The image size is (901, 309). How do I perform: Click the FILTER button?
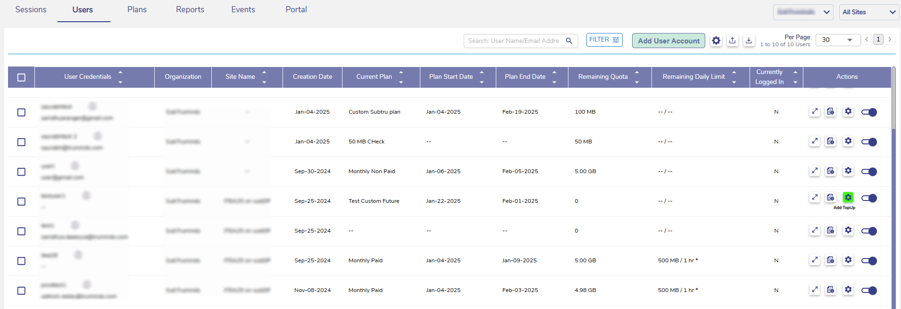pos(604,40)
